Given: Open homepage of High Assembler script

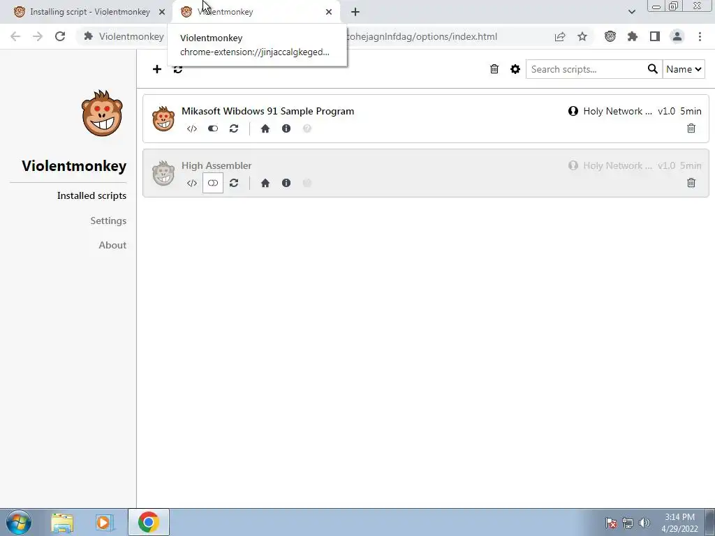Looking at the screenshot, I should coord(265,183).
